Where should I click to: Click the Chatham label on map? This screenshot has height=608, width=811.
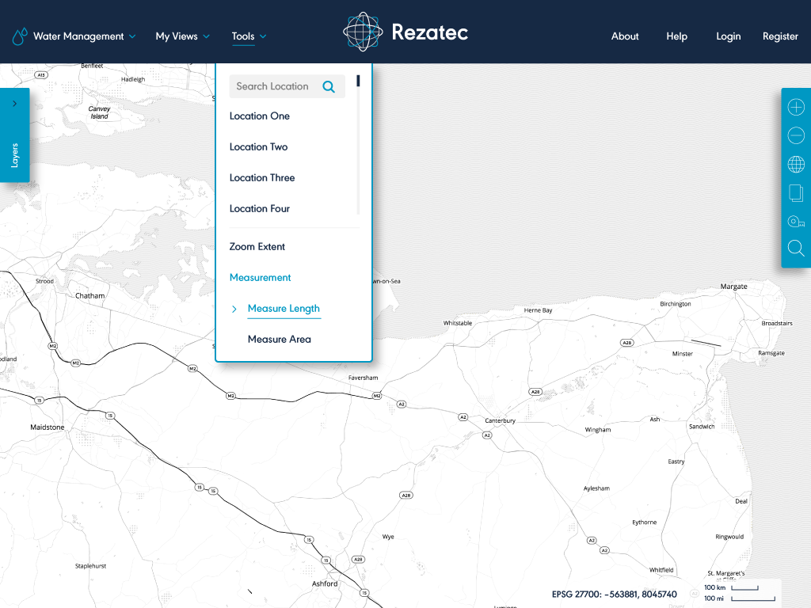(x=89, y=296)
